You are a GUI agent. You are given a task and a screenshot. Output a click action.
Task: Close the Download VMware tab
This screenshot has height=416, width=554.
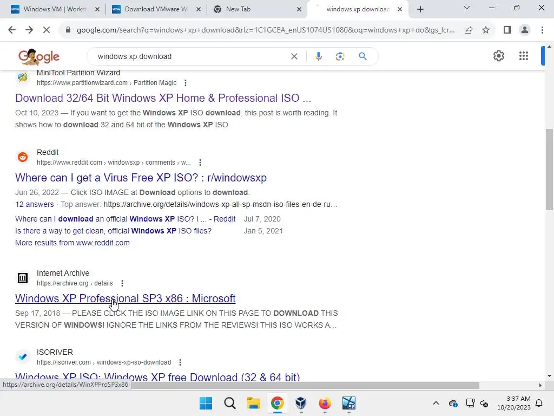[198, 9]
